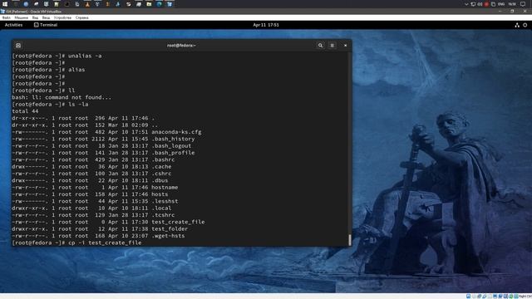Click the hosts file name

pos(160,194)
